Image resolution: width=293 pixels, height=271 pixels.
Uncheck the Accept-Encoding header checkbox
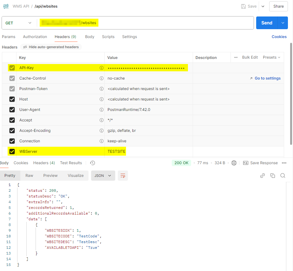(12, 131)
